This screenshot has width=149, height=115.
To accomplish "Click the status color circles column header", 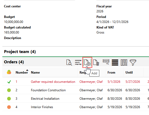I will pyautogui.click(x=9, y=72).
